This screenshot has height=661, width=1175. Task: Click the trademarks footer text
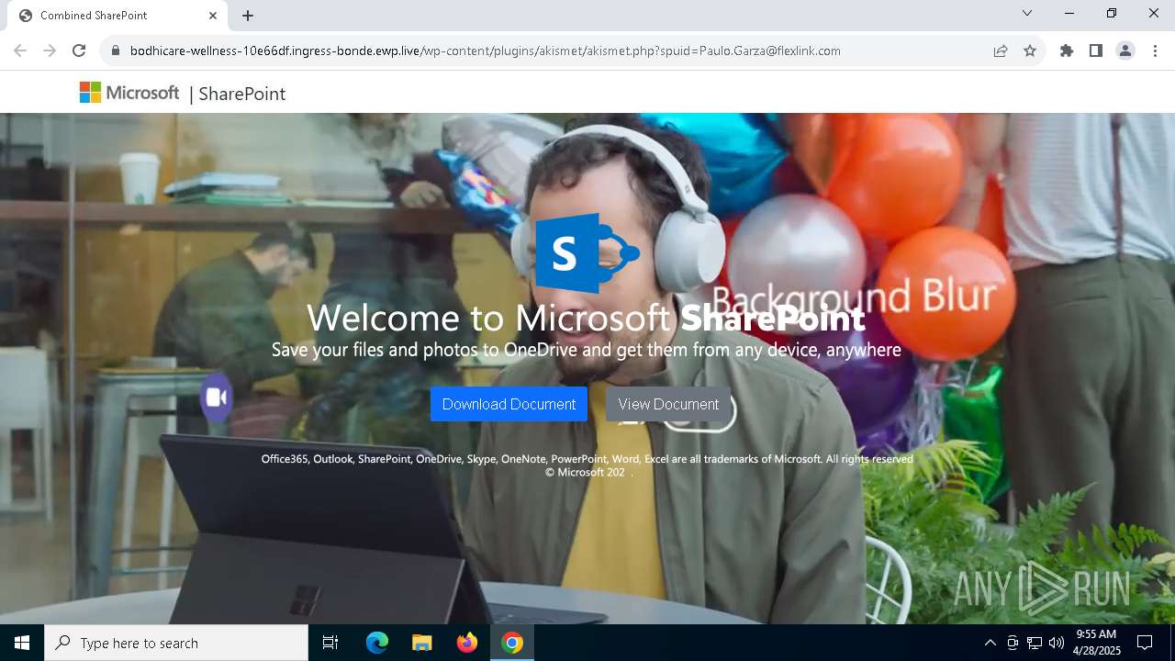pos(587,459)
